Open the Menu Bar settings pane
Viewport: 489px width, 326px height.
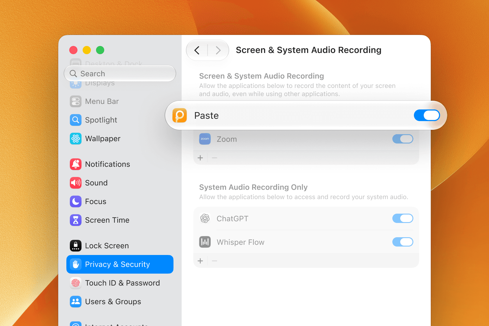[x=120, y=101]
